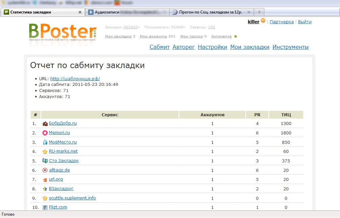340x218 pixels.
Task: Open the http://шаблонище.рф/ URL link
Action: click(75, 79)
